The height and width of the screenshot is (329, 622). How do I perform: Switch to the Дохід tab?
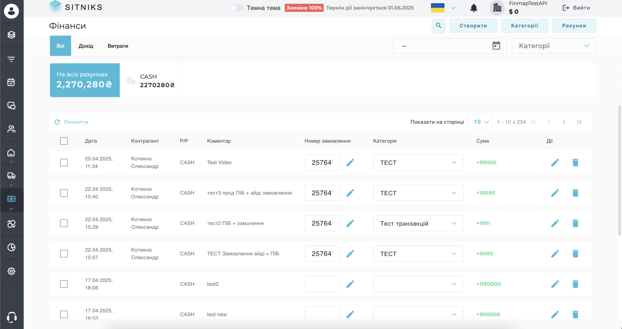point(86,46)
